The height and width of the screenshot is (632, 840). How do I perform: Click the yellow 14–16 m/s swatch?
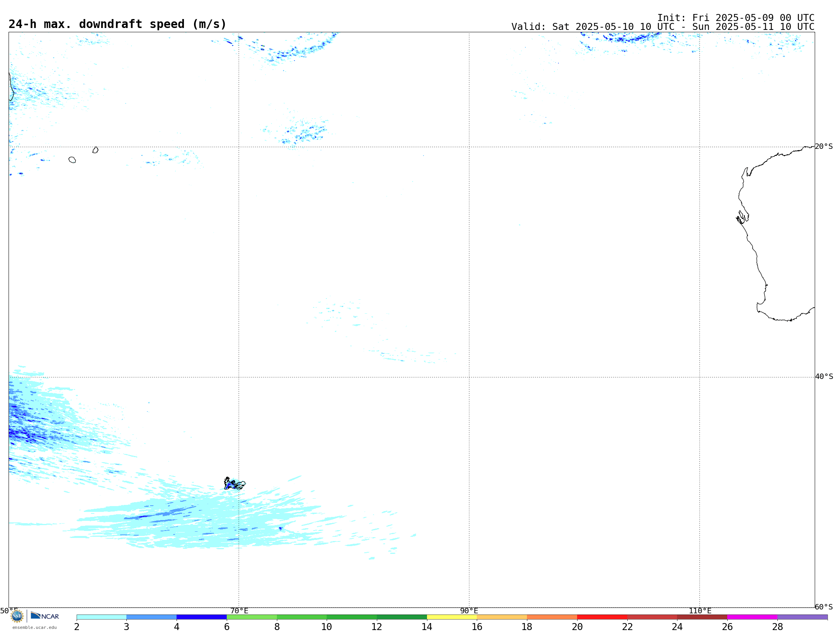click(x=452, y=617)
